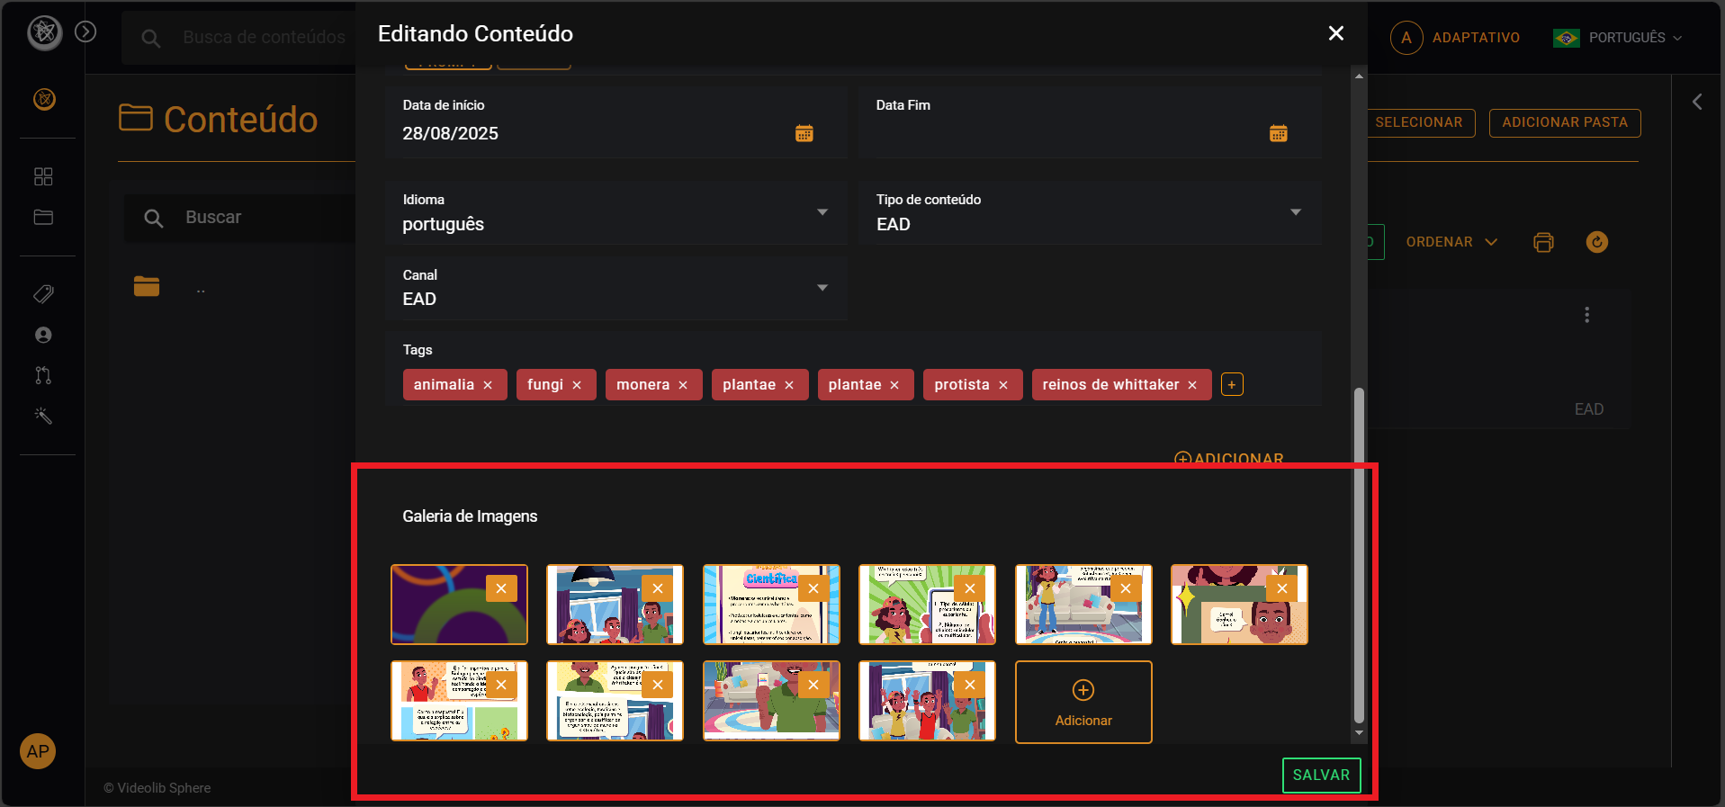Open the parent folder '..' icon
This screenshot has width=1725, height=807.
[147, 286]
